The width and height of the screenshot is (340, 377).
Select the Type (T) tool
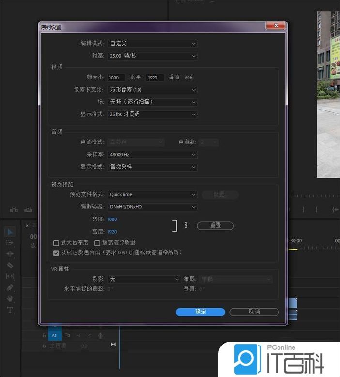coord(10,310)
